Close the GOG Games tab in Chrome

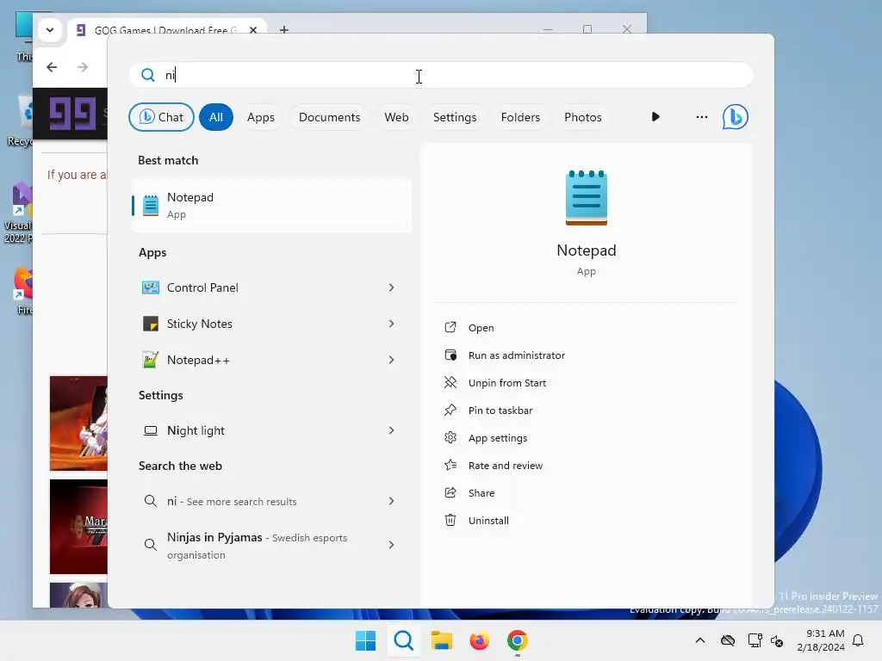(253, 30)
